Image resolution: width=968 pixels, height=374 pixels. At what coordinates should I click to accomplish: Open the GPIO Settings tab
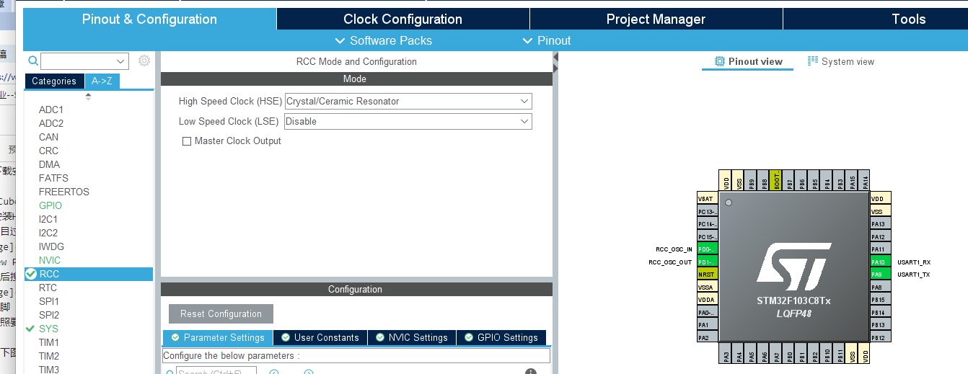tap(501, 337)
